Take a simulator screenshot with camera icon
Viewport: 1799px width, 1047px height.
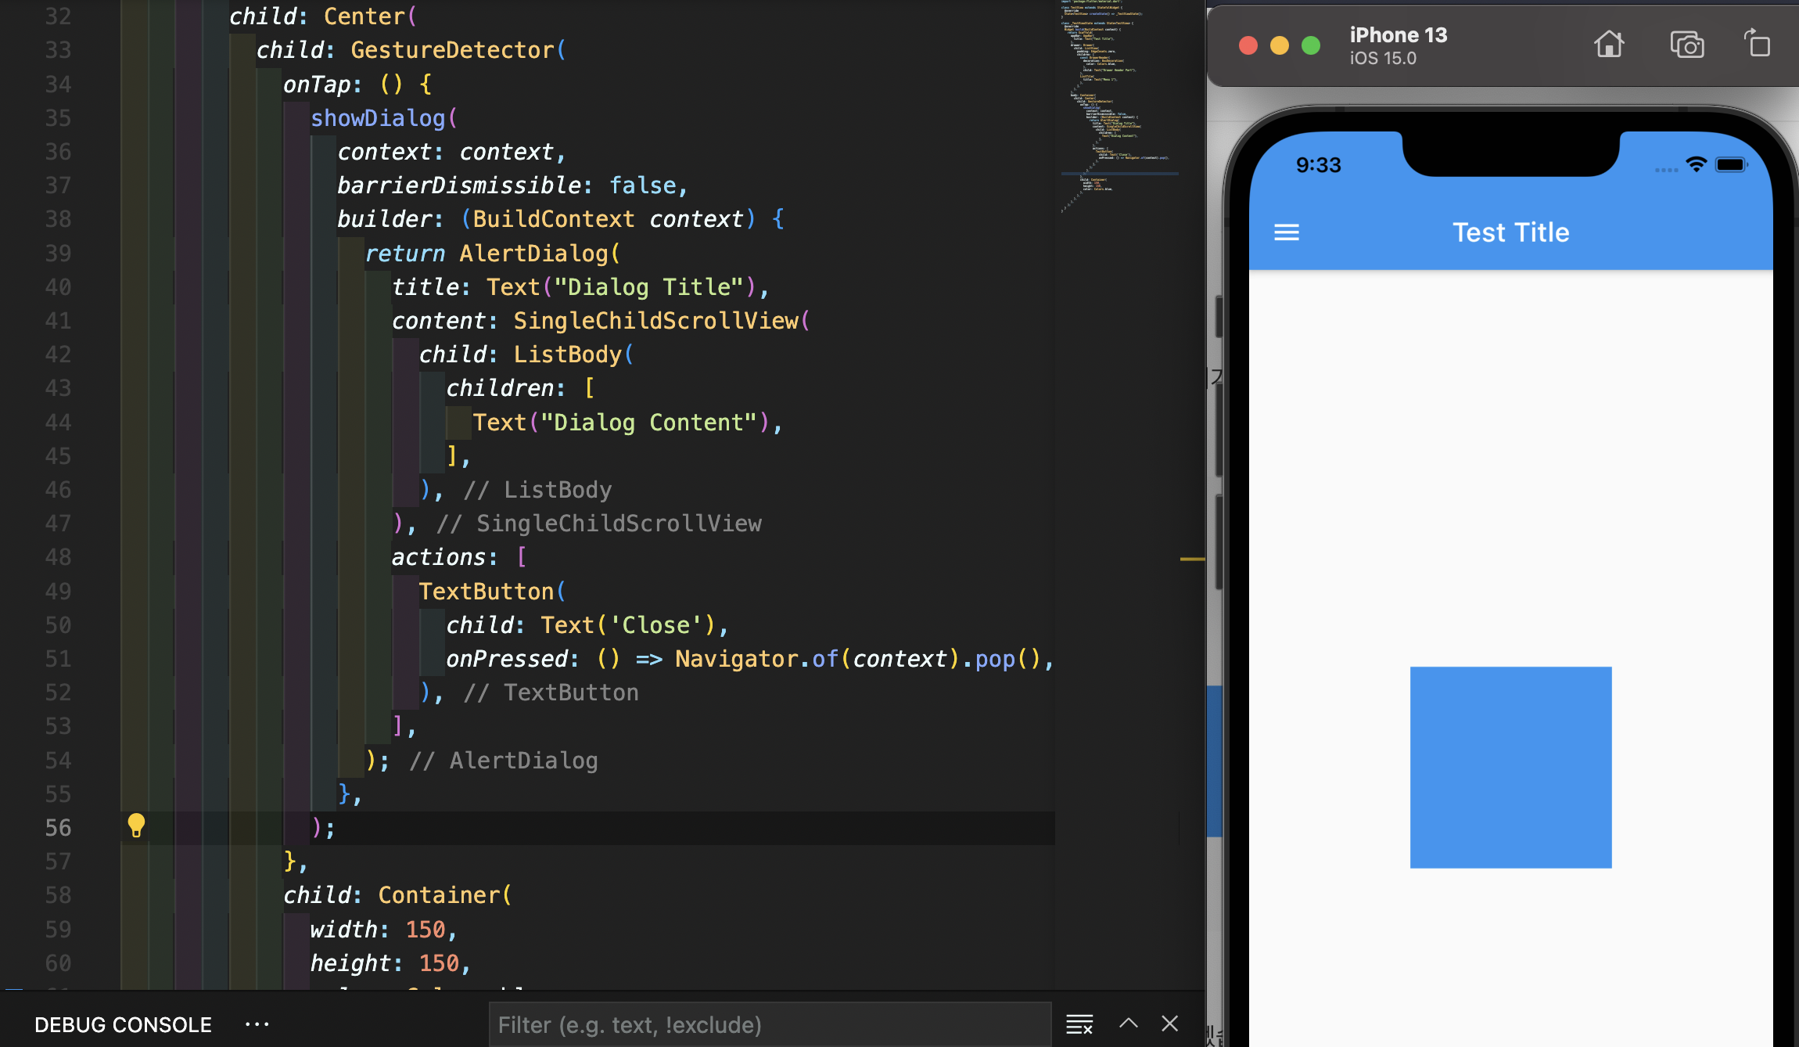pos(1686,45)
